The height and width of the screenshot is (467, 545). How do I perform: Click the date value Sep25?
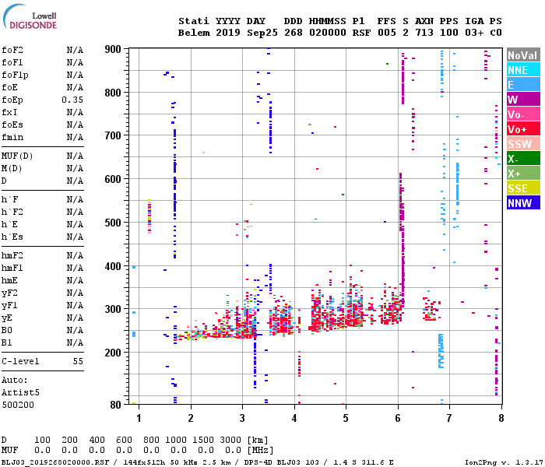(x=262, y=33)
